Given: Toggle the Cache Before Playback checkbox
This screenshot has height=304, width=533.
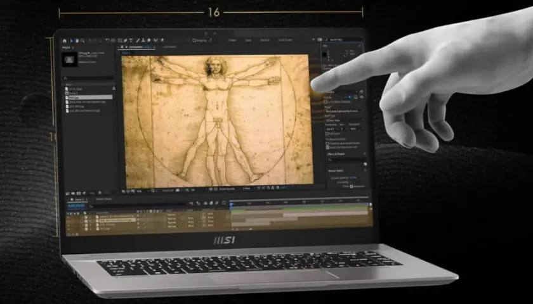Looking at the screenshot, I should [x=326, y=102].
